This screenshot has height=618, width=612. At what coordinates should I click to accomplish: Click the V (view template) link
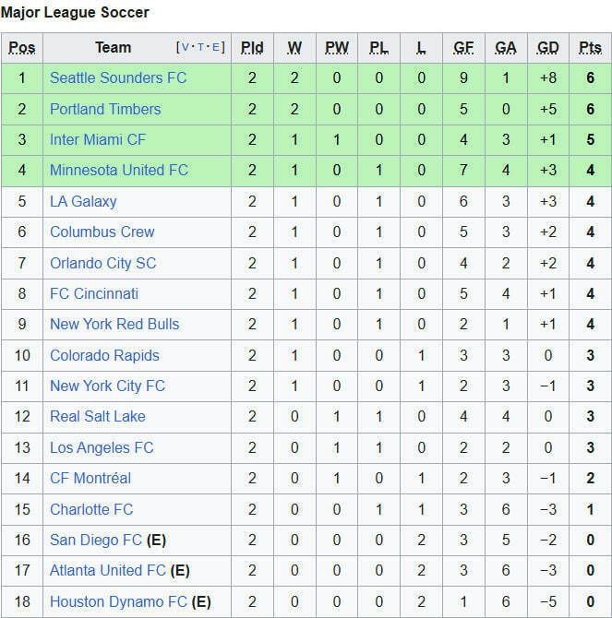[x=185, y=48]
